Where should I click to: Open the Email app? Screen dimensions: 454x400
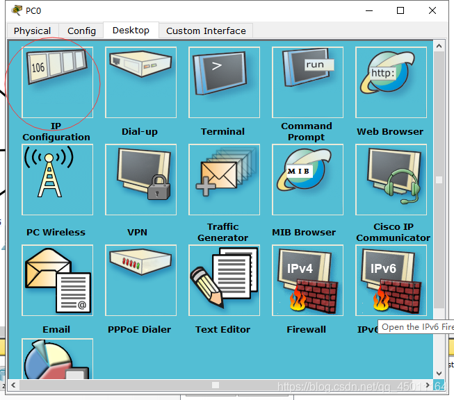coord(57,281)
